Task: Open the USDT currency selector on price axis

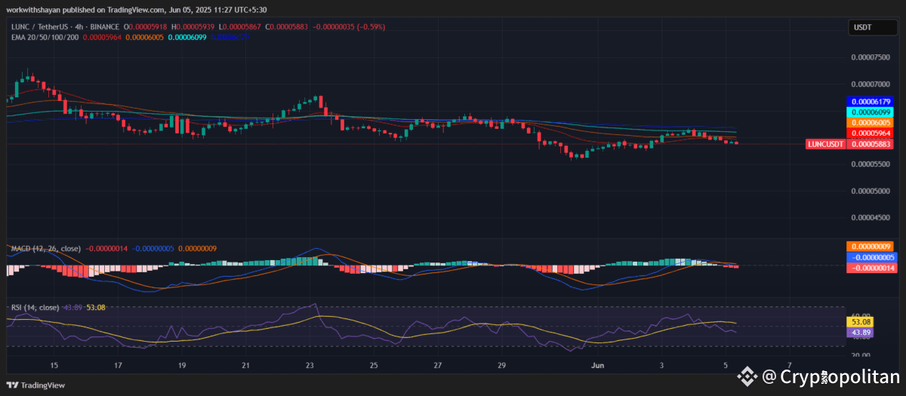Action: coord(862,28)
